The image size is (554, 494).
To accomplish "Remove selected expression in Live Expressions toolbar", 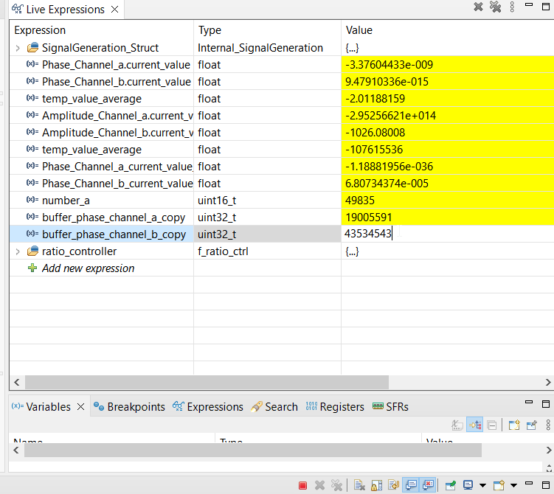I will [x=478, y=7].
